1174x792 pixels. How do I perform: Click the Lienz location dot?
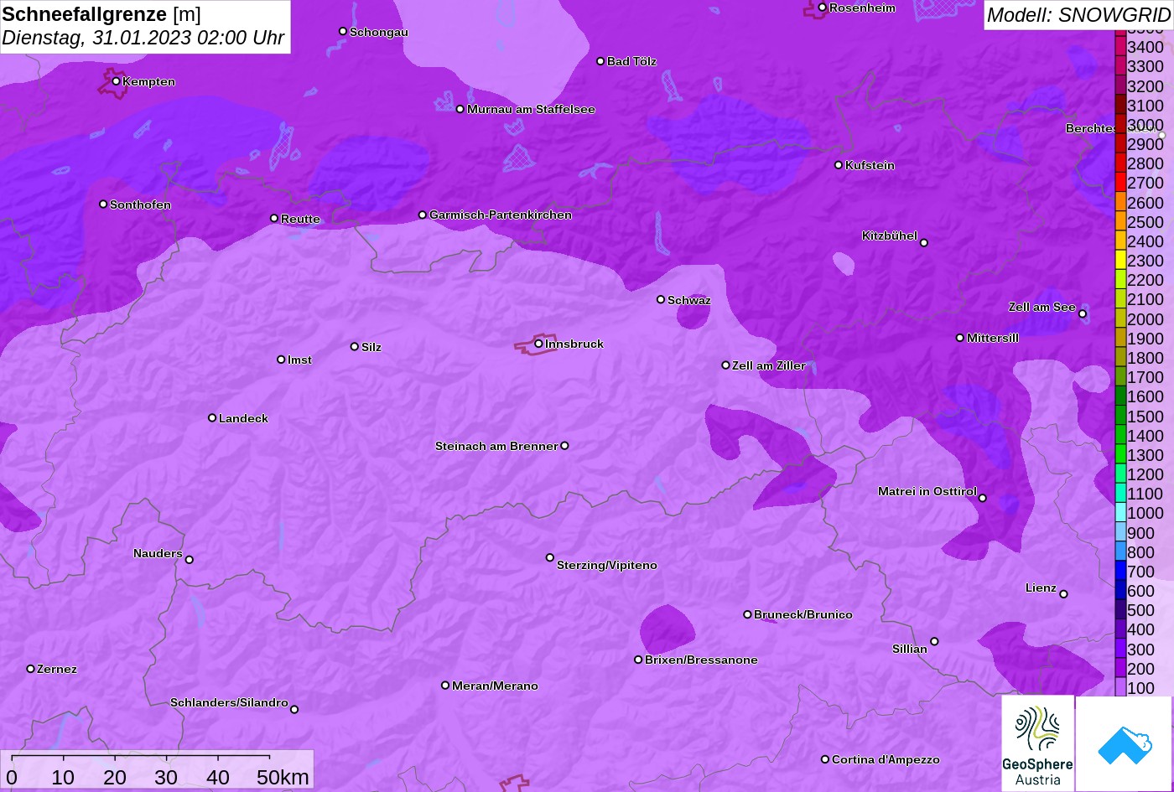coord(1063,594)
